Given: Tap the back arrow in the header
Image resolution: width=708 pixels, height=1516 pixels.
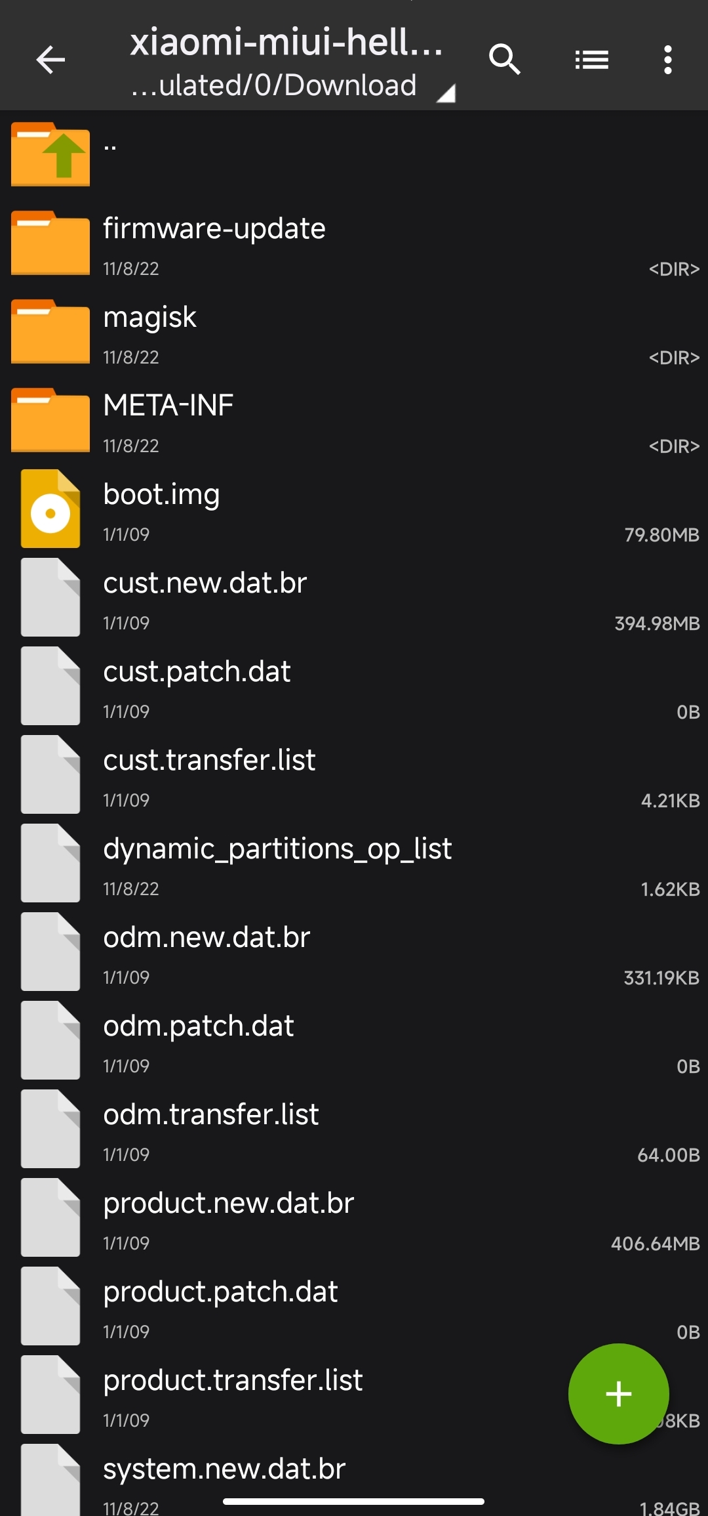Looking at the screenshot, I should (50, 60).
